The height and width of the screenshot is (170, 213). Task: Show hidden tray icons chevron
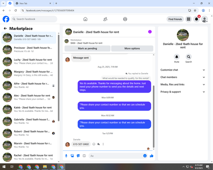pos(184,167)
